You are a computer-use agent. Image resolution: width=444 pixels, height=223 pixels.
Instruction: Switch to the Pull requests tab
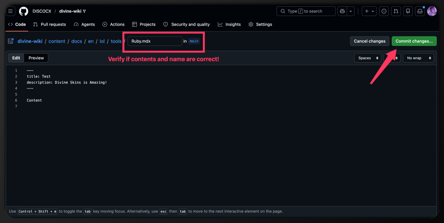point(50,24)
